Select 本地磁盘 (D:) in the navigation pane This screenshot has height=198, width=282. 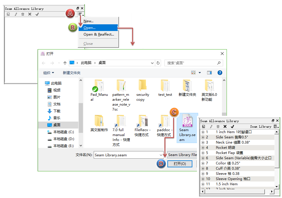click(64, 139)
